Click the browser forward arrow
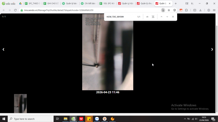Image resolution: width=218 pixels, height=122 pixels. click(x=9, y=10)
